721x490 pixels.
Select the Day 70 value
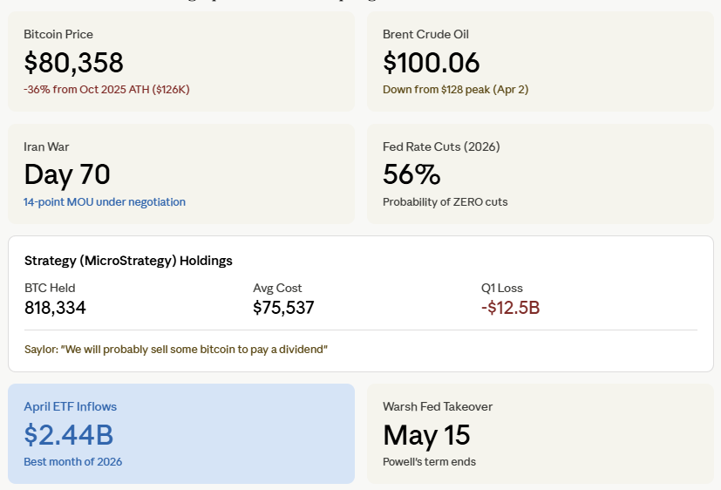coord(67,174)
